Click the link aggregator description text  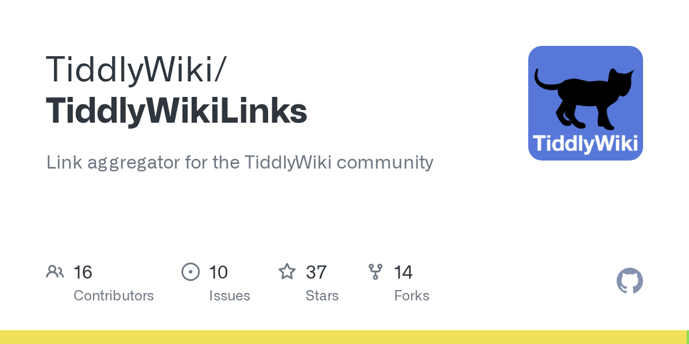click(239, 162)
